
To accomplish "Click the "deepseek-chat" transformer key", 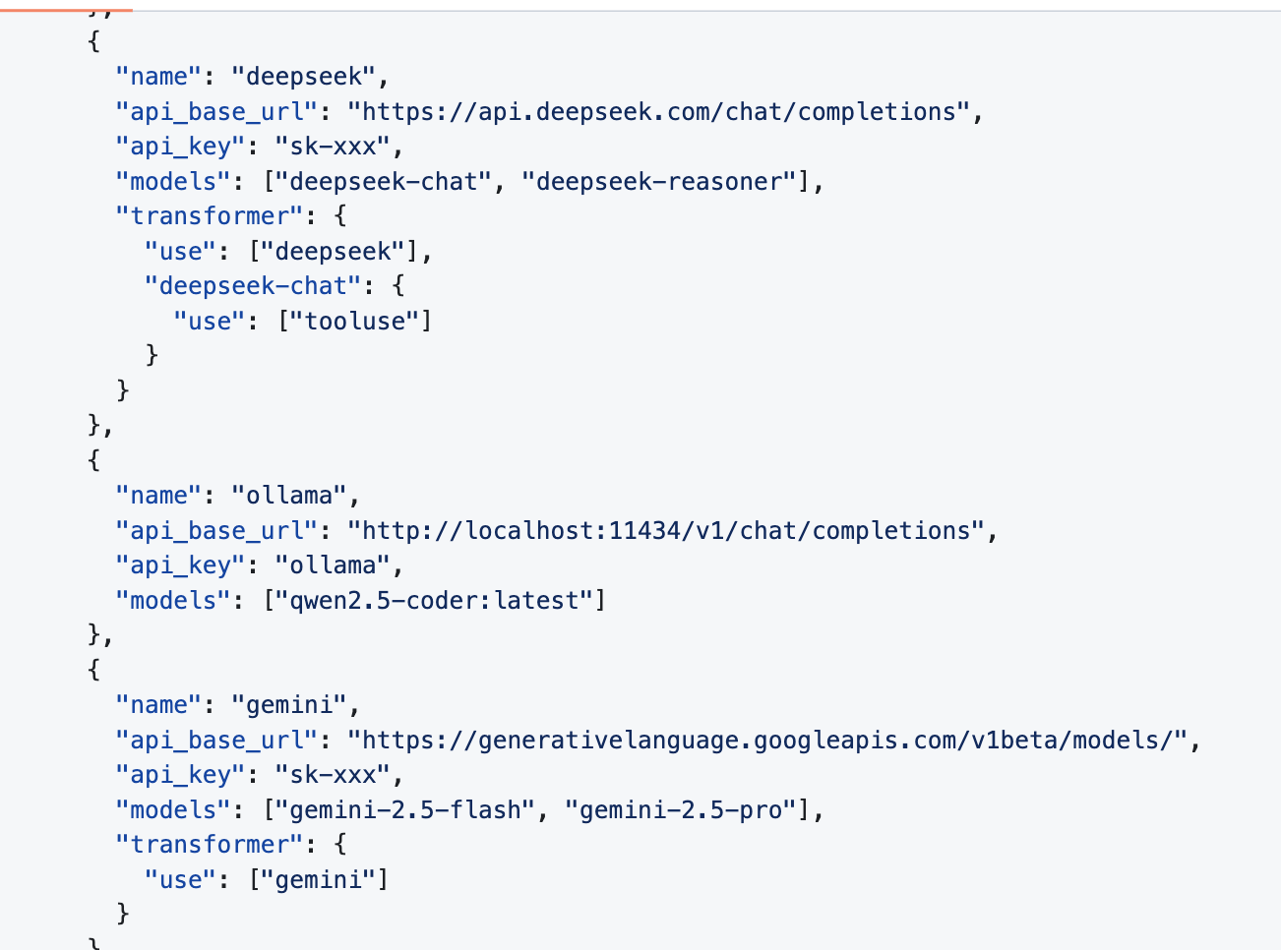I will [x=253, y=286].
